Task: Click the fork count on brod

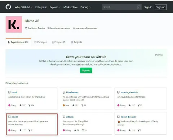Action: tap(31, 105)
